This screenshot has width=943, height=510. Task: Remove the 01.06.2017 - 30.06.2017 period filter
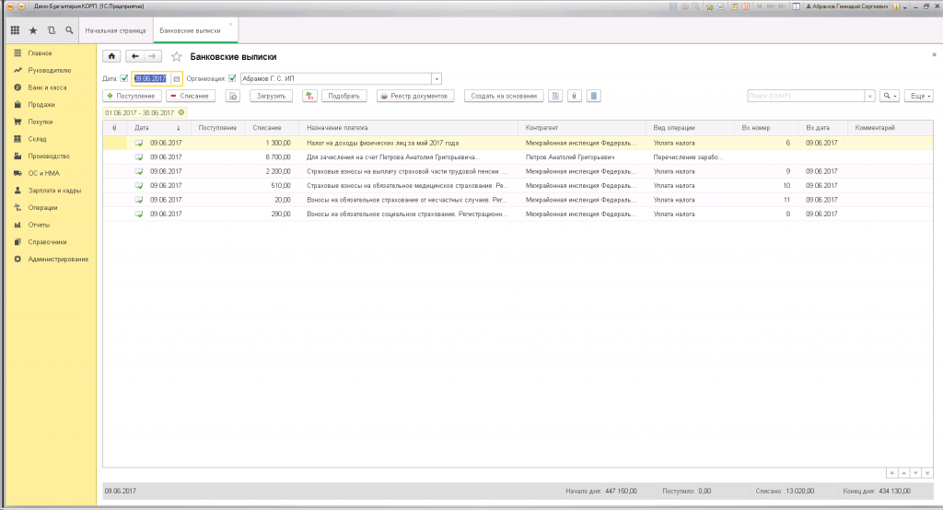tap(181, 112)
